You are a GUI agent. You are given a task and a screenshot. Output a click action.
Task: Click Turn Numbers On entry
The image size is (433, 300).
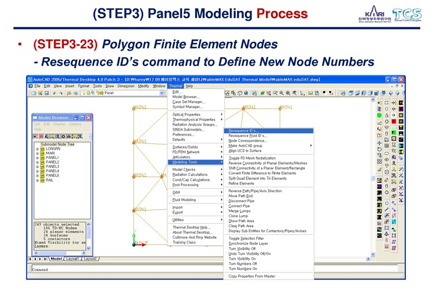point(269,268)
